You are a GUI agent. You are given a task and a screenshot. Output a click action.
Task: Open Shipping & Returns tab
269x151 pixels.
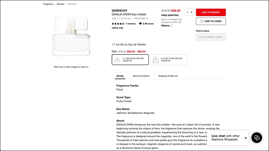pyautogui.click(x=168, y=76)
